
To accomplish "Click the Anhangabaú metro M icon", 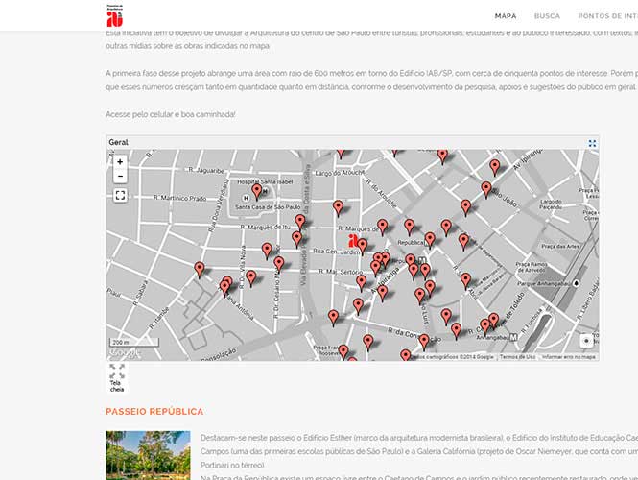I will click(513, 337).
